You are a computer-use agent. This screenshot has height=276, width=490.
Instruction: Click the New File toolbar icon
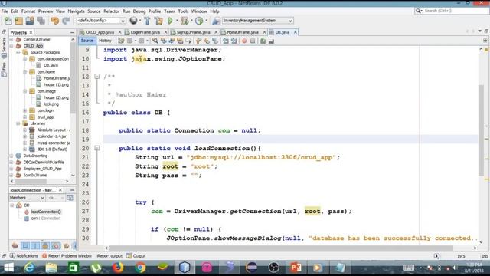[x=8, y=21]
